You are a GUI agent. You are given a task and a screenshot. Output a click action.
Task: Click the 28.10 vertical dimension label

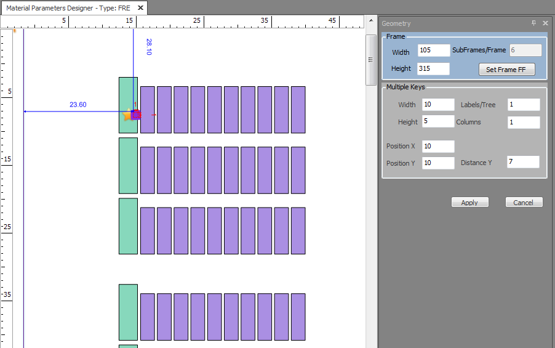tap(149, 47)
